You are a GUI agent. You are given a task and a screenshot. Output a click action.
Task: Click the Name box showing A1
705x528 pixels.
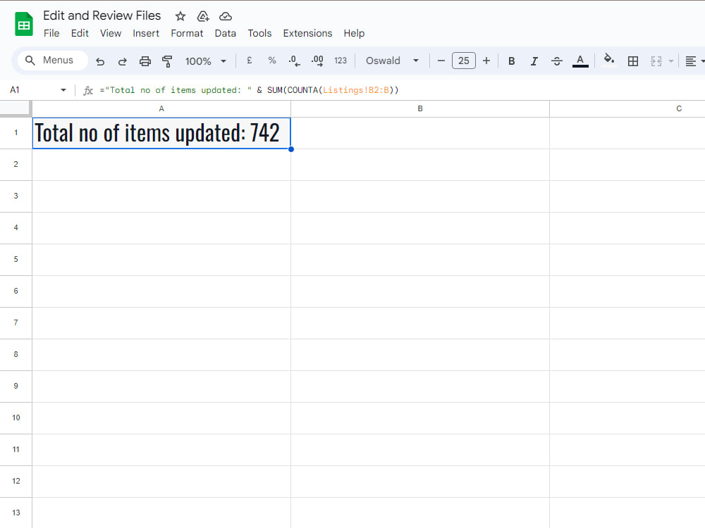32,90
